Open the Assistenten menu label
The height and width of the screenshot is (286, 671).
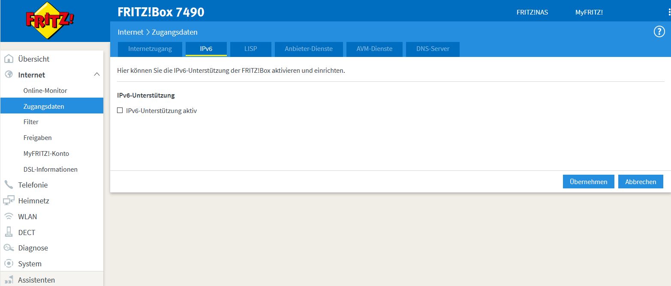click(36, 280)
